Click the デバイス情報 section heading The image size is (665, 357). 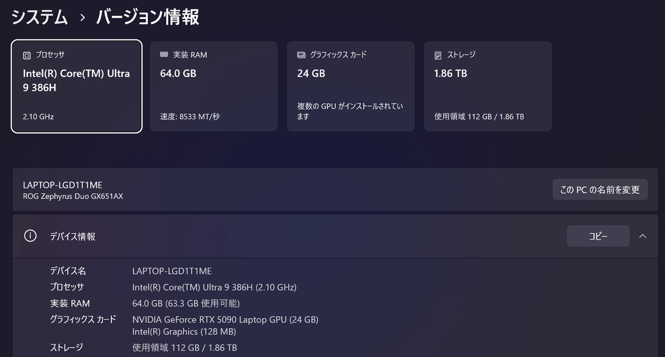point(73,236)
